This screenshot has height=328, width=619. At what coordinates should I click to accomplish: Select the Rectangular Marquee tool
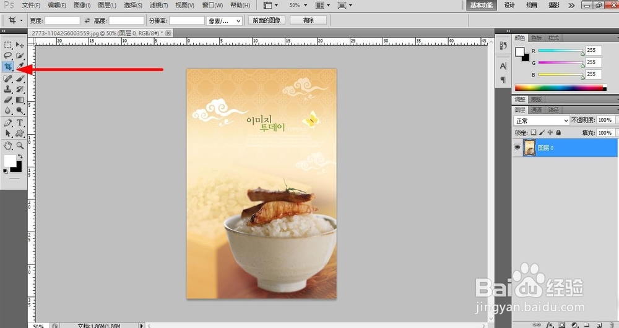[8, 45]
